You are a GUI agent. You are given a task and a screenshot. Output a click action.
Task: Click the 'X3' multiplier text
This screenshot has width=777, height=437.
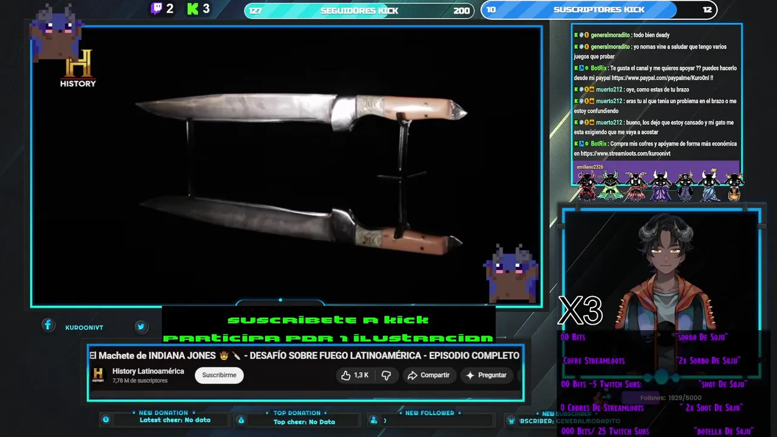[x=580, y=311]
